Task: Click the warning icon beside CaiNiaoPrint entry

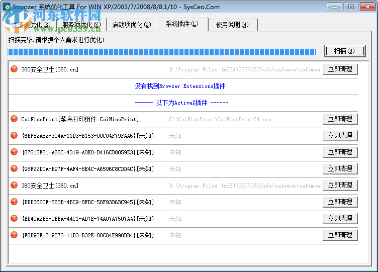Action: coord(14,119)
